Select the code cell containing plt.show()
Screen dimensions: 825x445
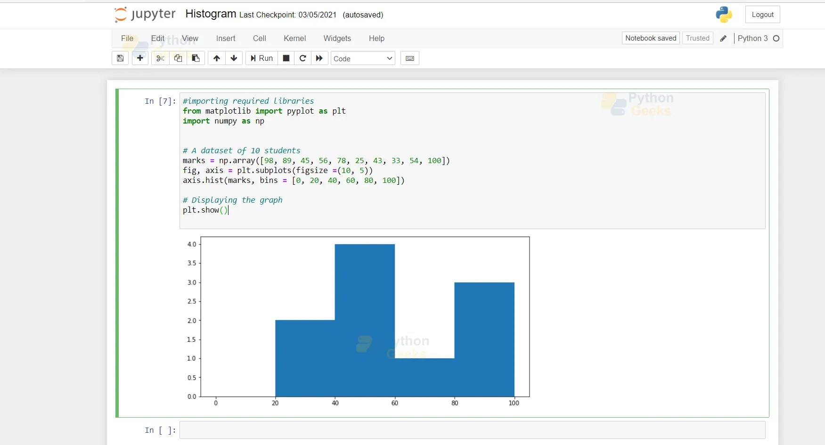click(330, 210)
